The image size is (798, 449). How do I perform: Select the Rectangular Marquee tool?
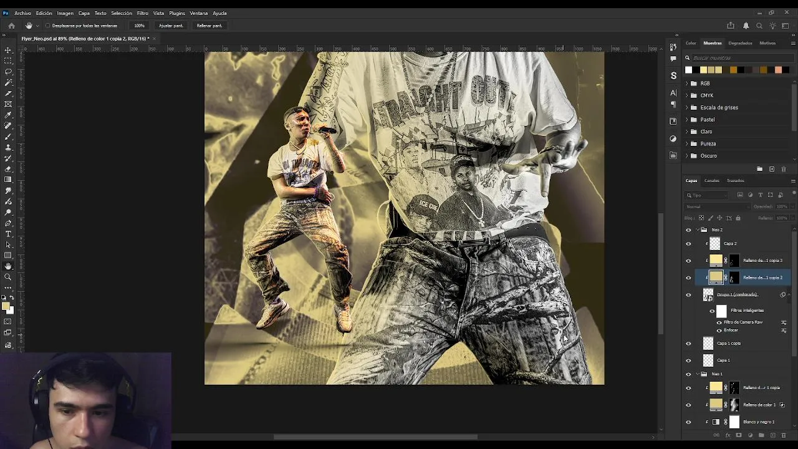point(8,60)
